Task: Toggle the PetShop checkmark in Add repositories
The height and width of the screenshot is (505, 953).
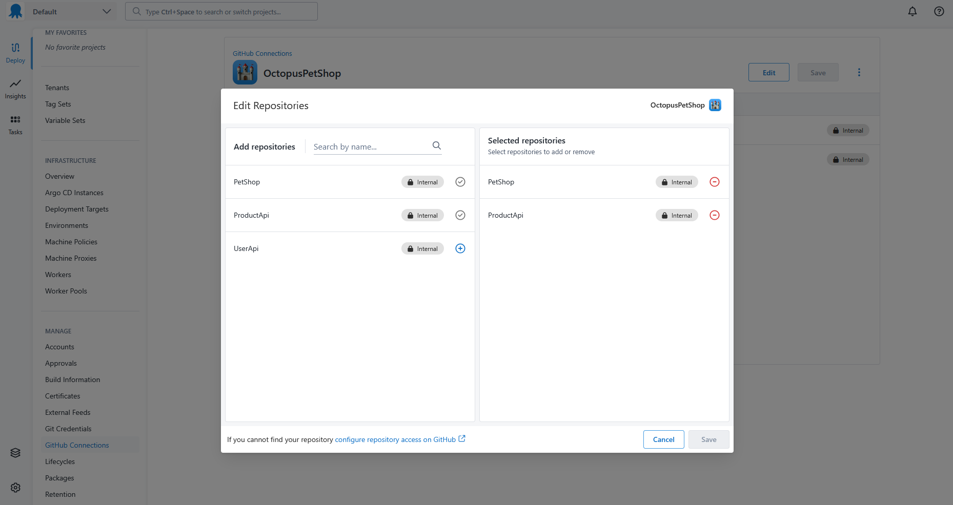Action: click(460, 182)
